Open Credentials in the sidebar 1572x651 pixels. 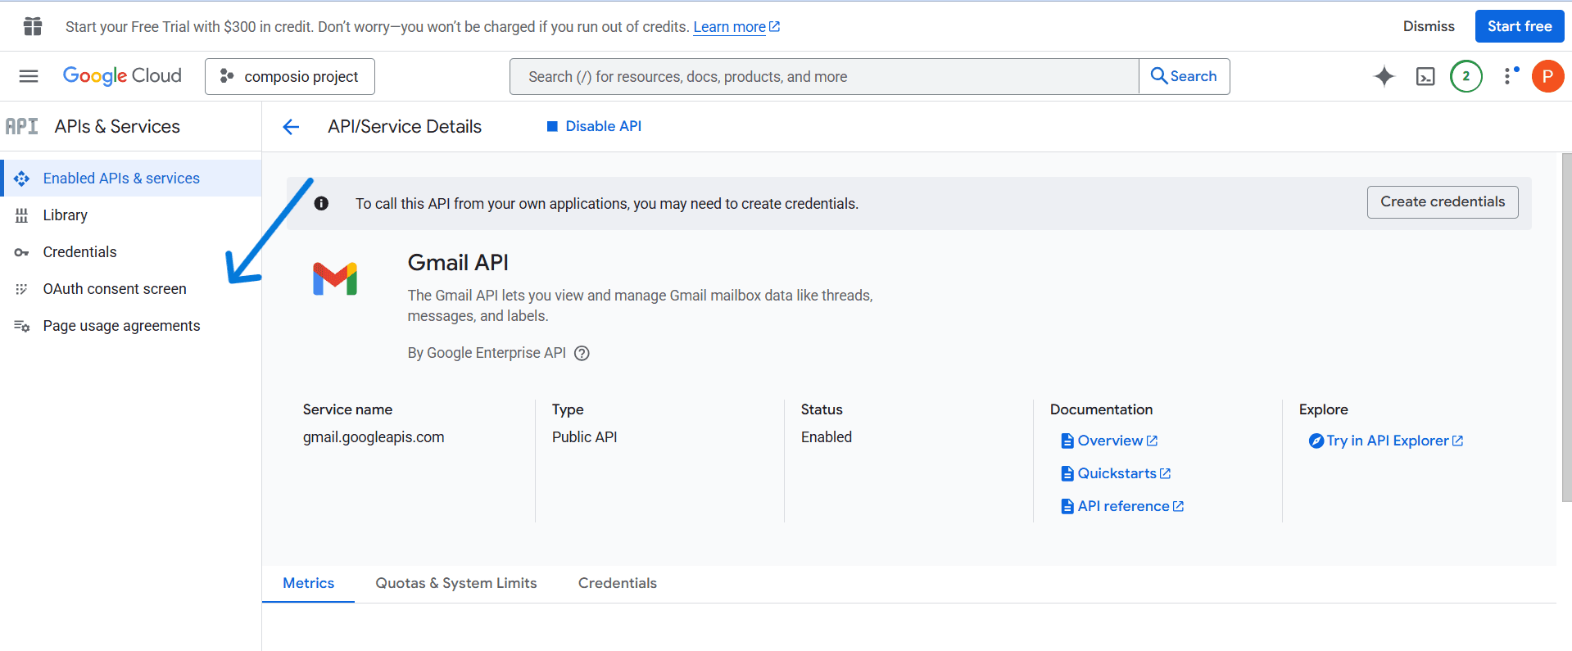coord(131,252)
